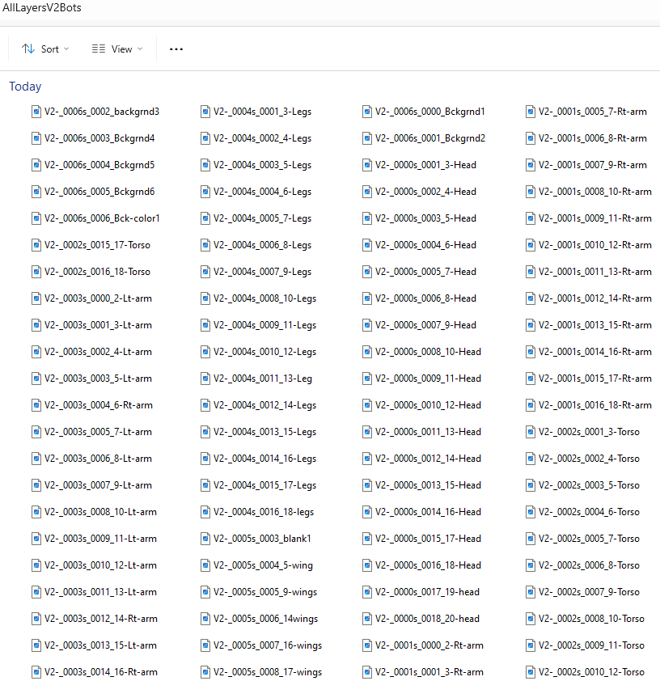Select file V2-_0003s_0001_3-Lt-arm
This screenshot has height=681, width=660.
[91, 325]
